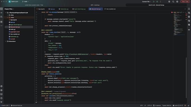
Task: Switch to the tokenizer.py editor tab
Action: [63, 9]
